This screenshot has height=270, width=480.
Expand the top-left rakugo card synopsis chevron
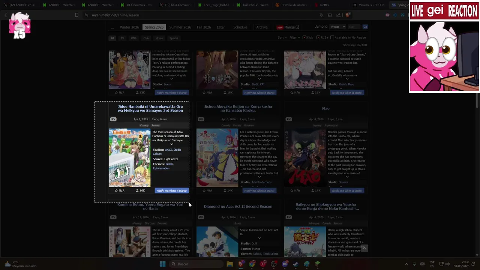(171, 79)
